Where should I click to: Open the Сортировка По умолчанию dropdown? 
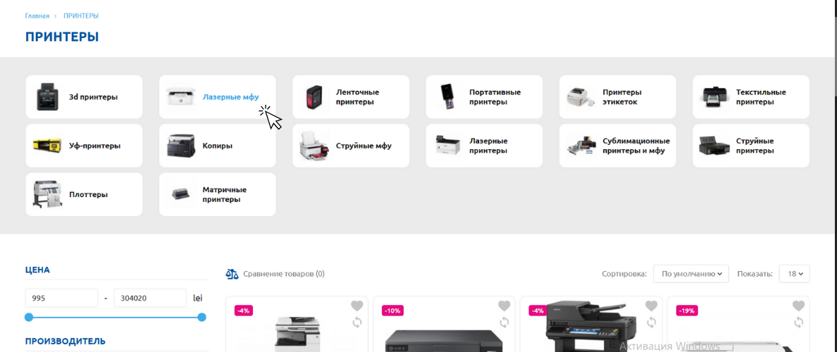691,274
